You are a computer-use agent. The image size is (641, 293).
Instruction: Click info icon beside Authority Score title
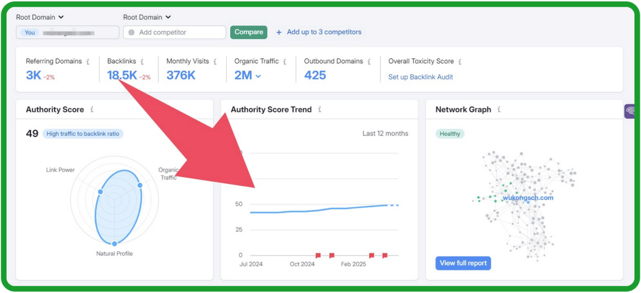click(x=92, y=110)
